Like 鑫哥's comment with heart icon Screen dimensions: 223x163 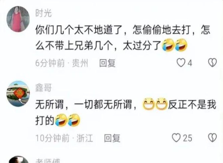[176, 138]
